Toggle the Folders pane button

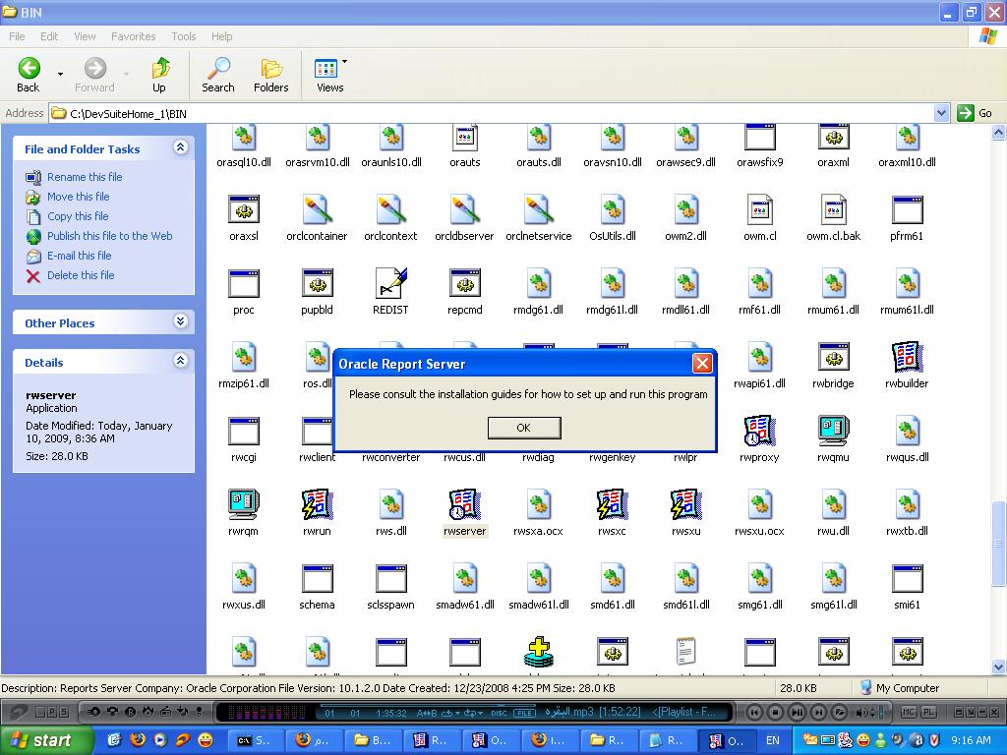click(x=270, y=74)
